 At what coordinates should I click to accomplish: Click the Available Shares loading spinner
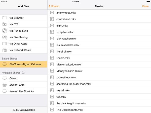coord(23,73)
